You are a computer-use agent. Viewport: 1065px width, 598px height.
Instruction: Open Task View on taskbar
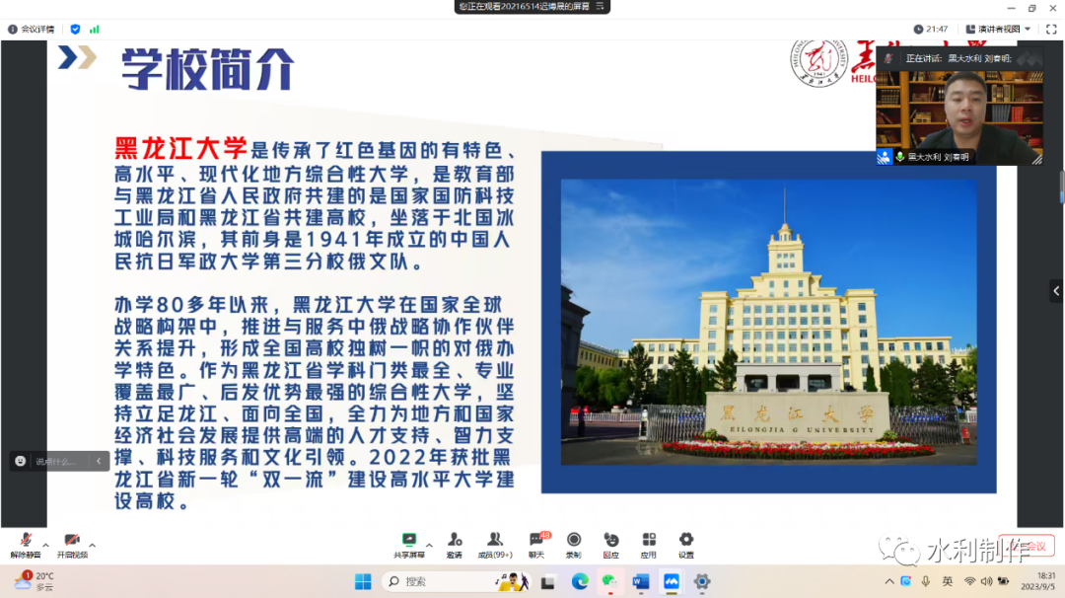548,581
